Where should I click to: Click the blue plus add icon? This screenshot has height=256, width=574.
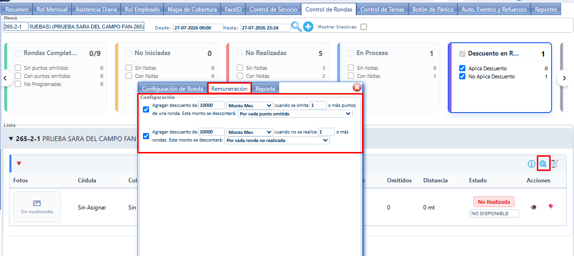(308, 27)
